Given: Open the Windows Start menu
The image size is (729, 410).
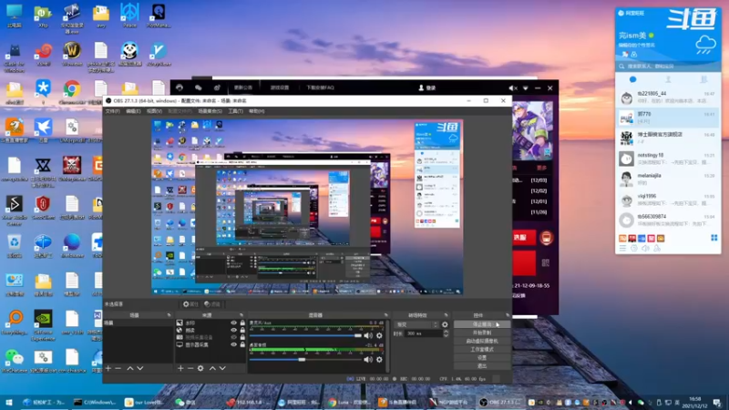Looking at the screenshot, I should coord(8,402).
